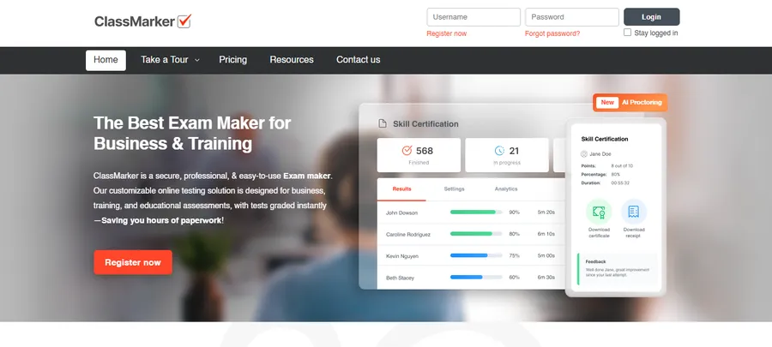Click the orange Register now button
Image resolution: width=772 pixels, height=347 pixels.
pyautogui.click(x=133, y=262)
